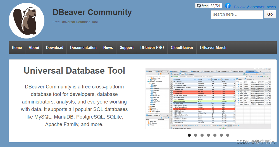Follow @dbeaver_news link
The image size is (279, 147).
[255, 7]
